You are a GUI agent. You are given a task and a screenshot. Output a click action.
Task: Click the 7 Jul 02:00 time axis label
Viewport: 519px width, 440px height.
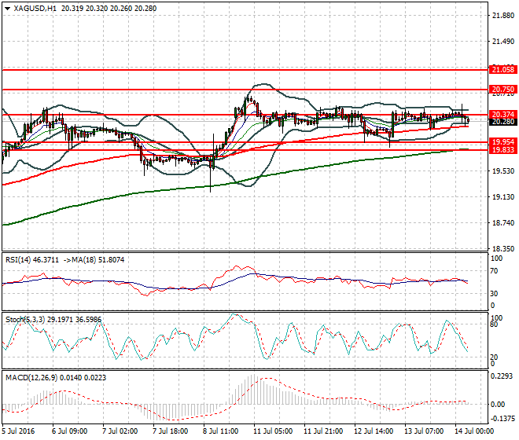tap(120, 431)
